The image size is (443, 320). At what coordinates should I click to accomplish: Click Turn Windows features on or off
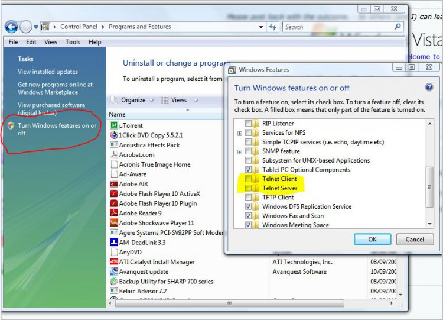57,129
